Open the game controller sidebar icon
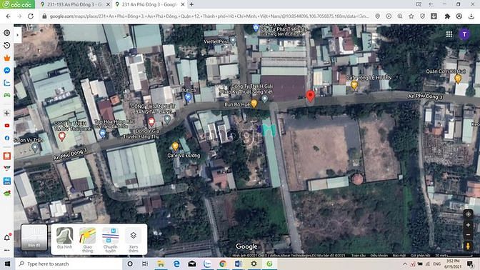Screen dimensions: 480x270 pos(6,95)
